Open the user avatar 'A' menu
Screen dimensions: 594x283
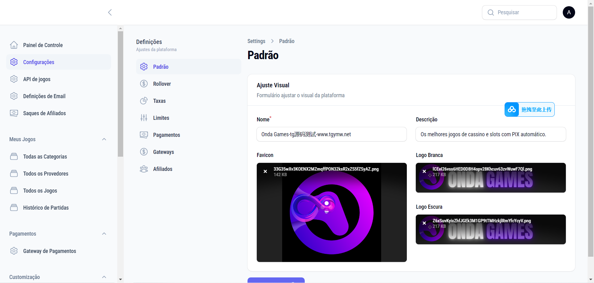click(569, 12)
